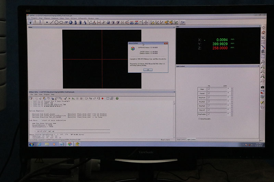Open the Program menu in main menu bar
The image size is (274, 182).
pos(34,18)
